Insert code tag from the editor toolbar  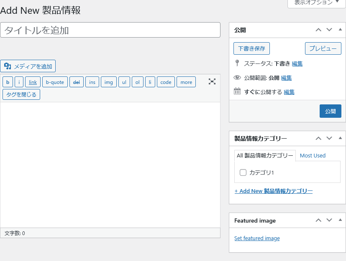[166, 82]
